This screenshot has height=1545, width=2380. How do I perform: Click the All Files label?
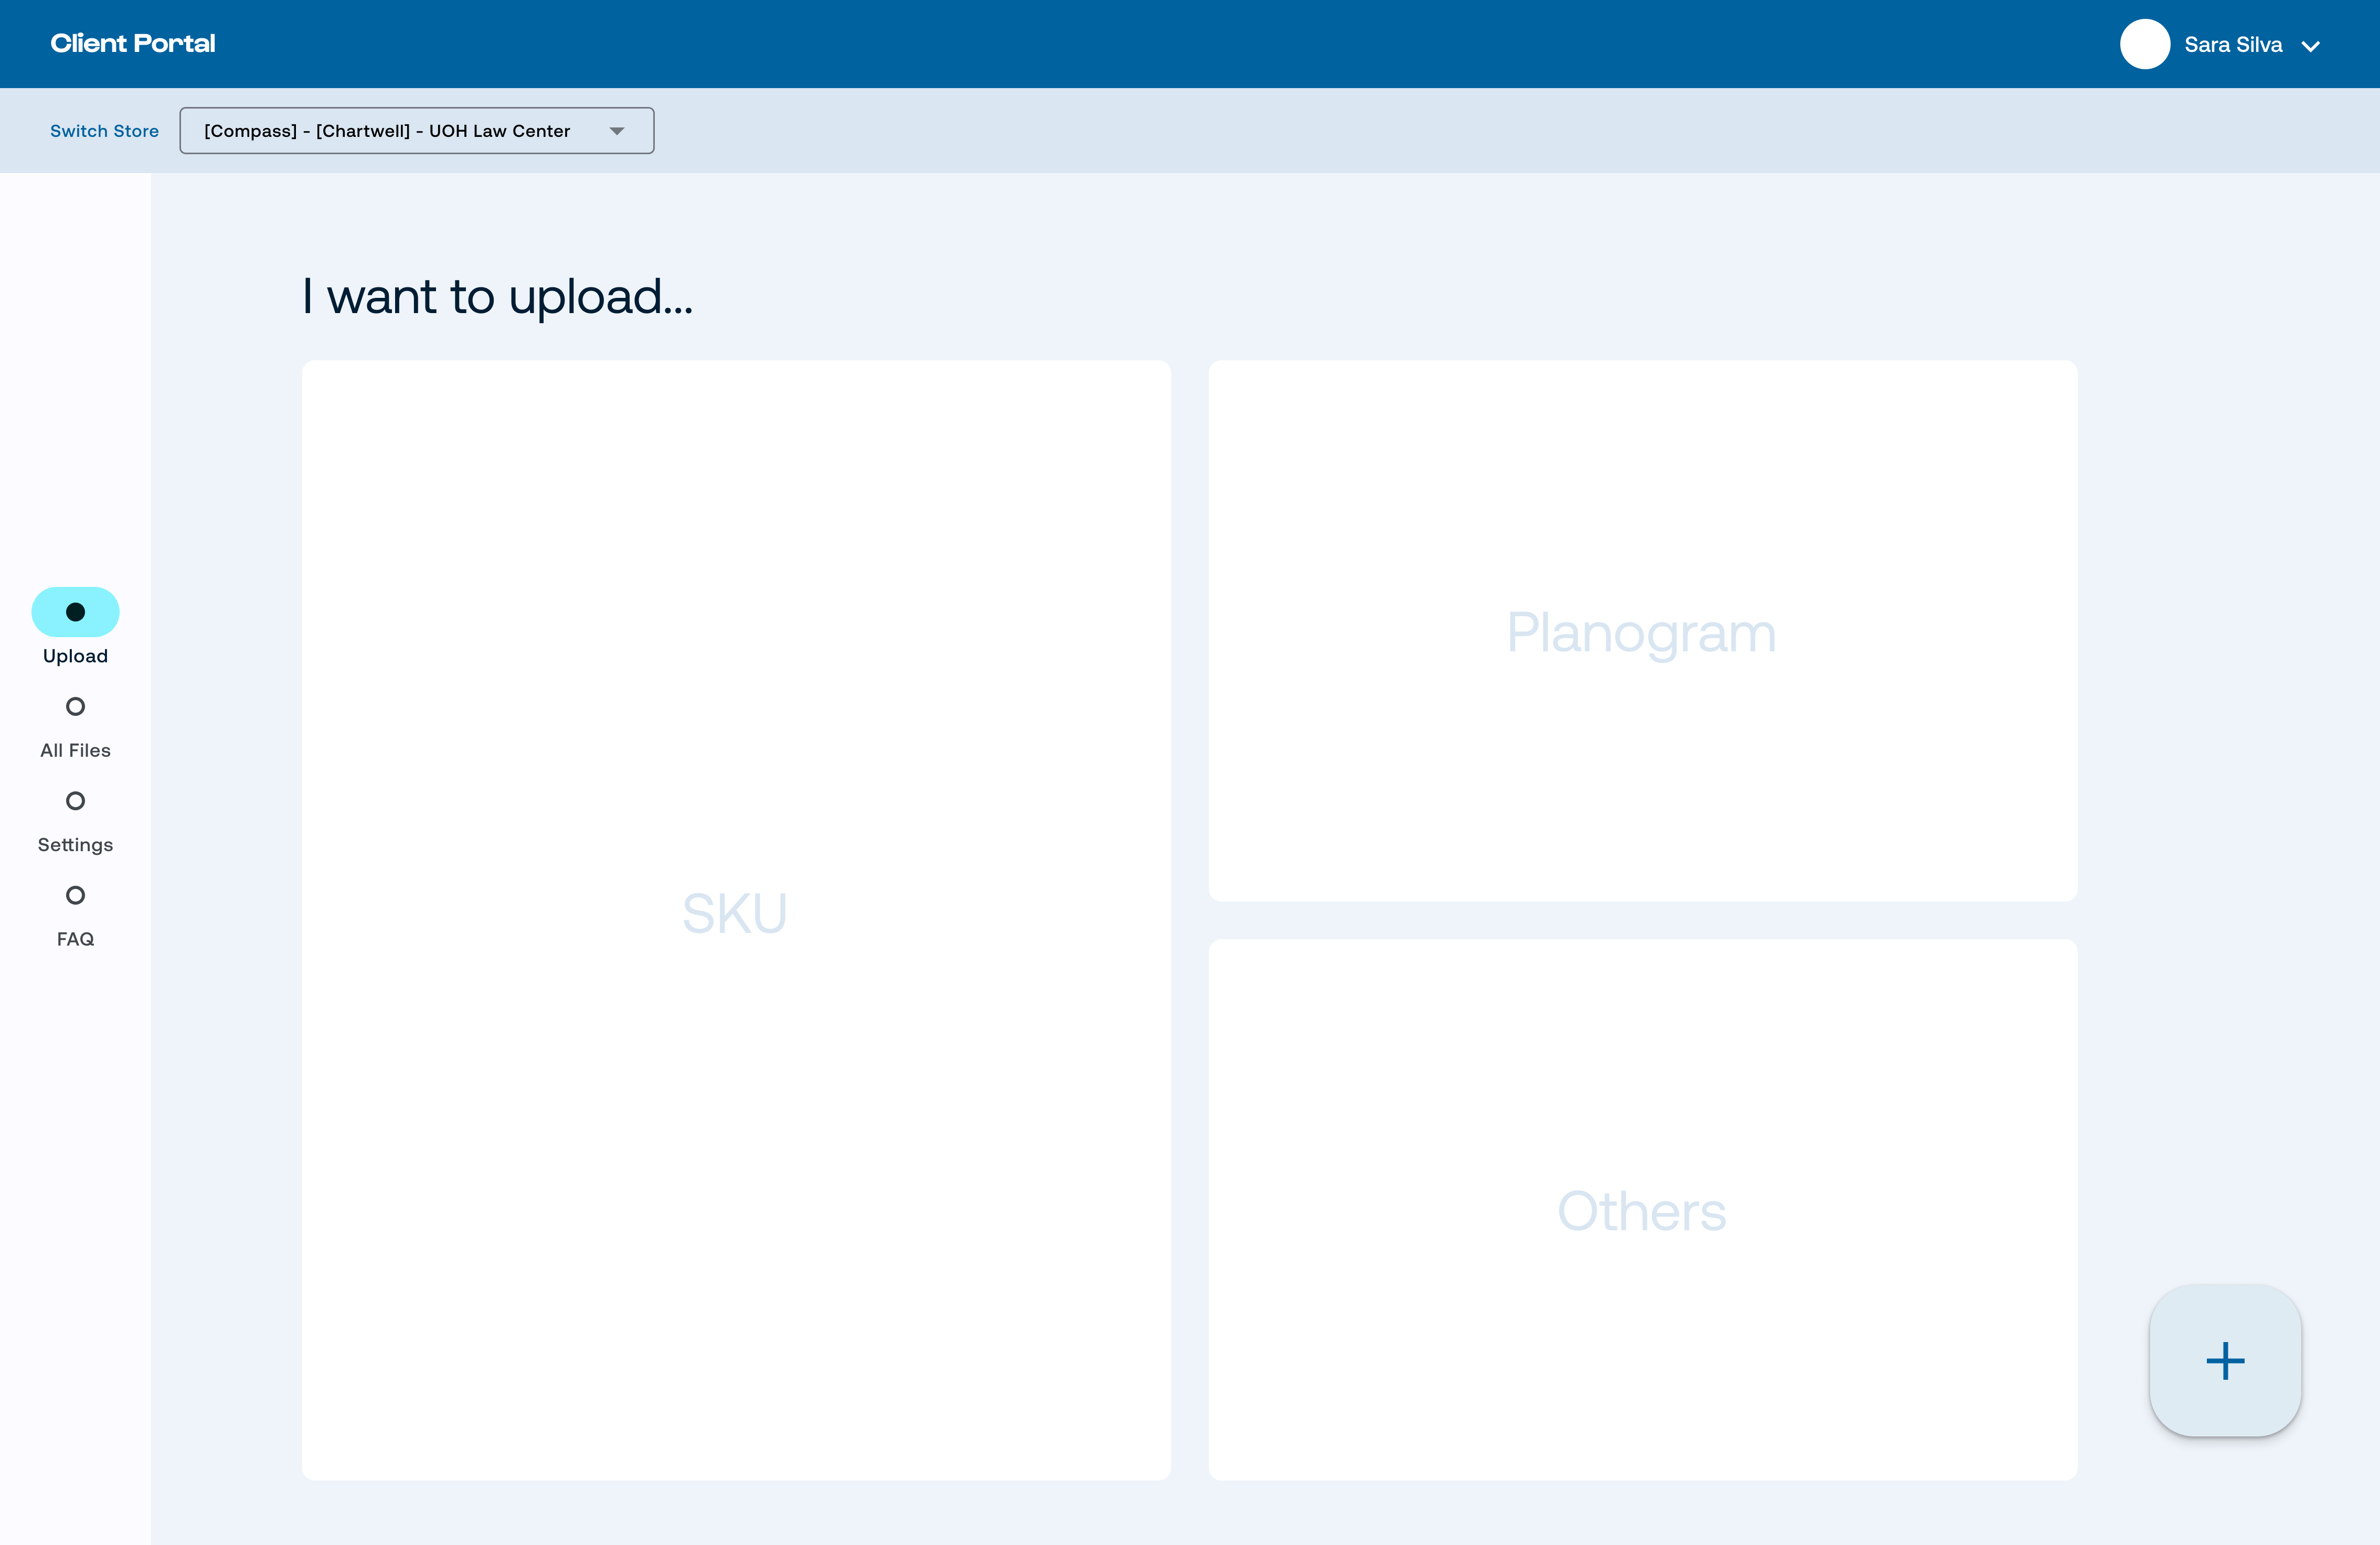point(75,750)
